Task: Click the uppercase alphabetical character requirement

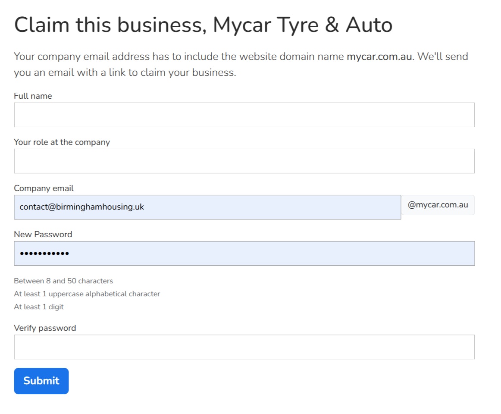Action: coord(87,294)
